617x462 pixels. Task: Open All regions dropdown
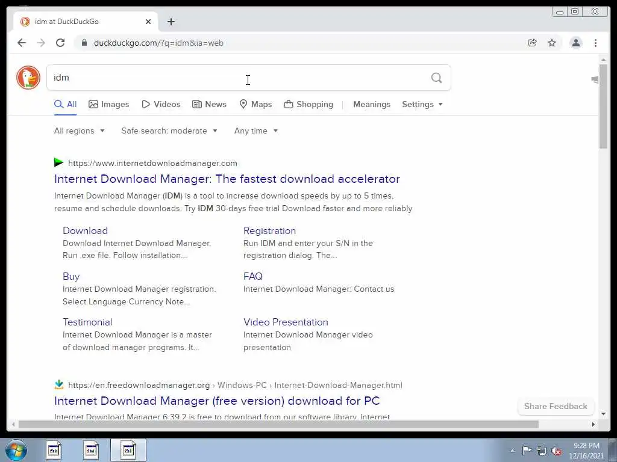79,131
